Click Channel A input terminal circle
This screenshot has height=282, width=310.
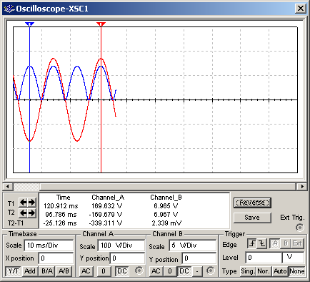click(139, 271)
